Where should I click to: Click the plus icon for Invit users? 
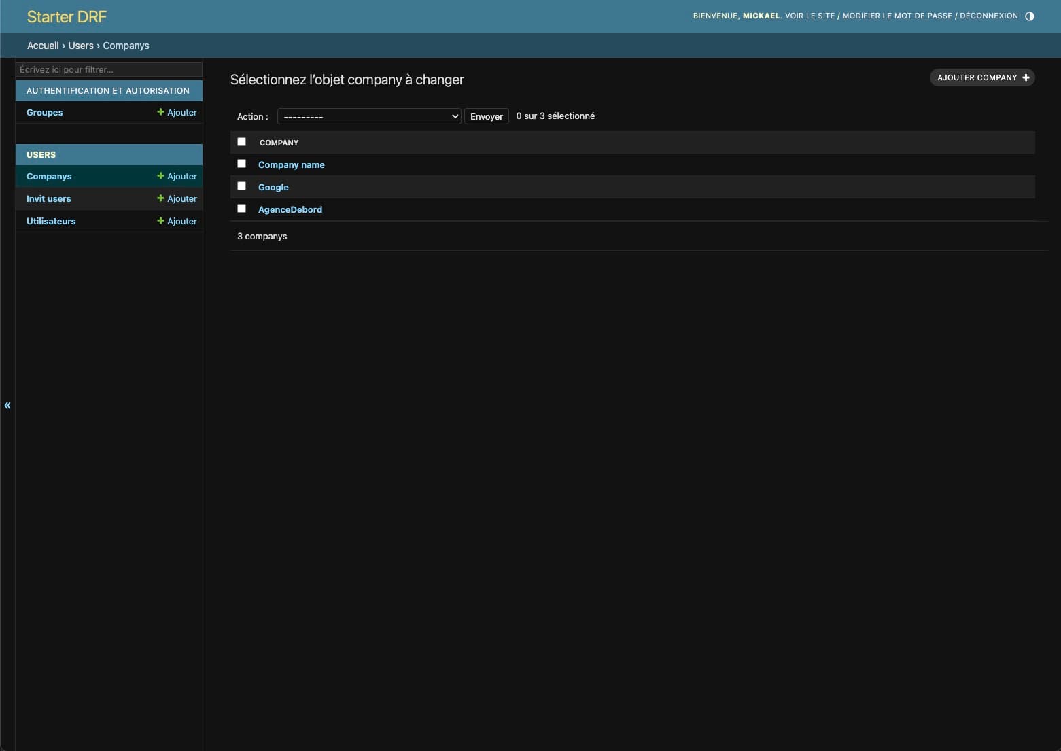point(160,198)
